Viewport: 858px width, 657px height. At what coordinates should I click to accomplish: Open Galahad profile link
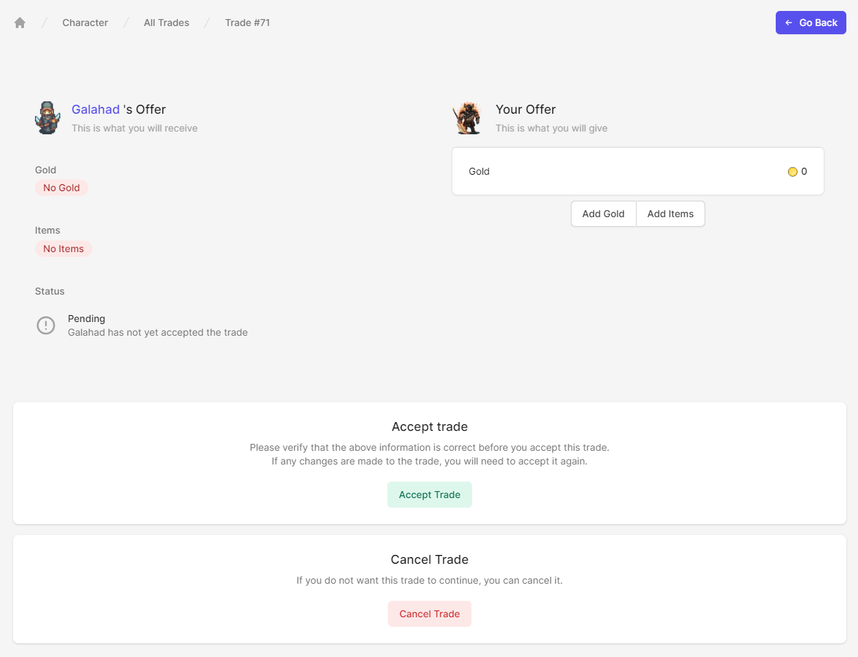96,110
